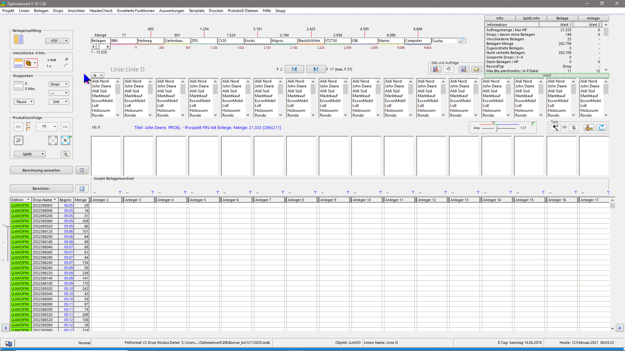
Task: Click the list icon beside Berechnung verwerfen
Action: coord(82,170)
